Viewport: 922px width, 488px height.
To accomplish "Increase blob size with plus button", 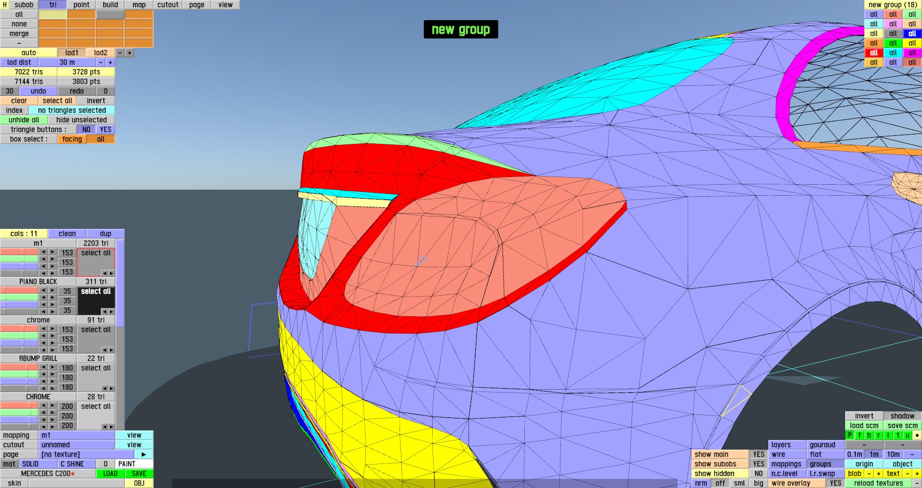I will [x=879, y=474].
